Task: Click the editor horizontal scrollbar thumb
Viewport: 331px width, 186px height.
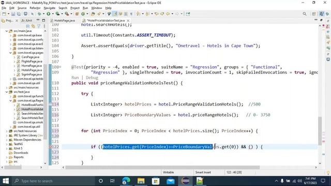Action: coord(162,167)
